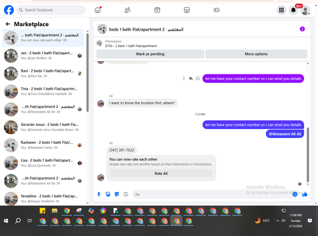Viewport: 318px width, 236px height.
Task: Open the account profile menu
Action: [305, 10]
